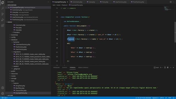176x99 pixels.
Task: Open the Debug Console panel tab
Action: pos(83,67)
